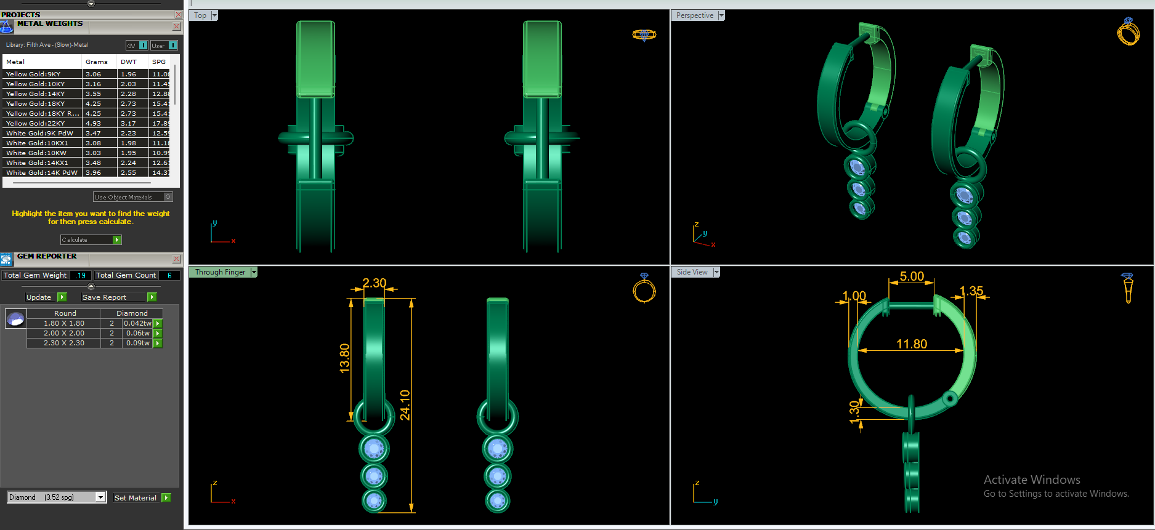Image resolution: width=1155 pixels, height=530 pixels.
Task: Open the Top viewport dropdown arrow
Action: 214,15
